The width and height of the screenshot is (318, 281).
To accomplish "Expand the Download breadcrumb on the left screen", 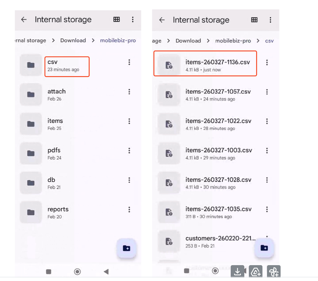I will point(73,40).
